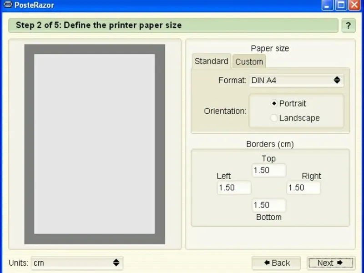Click the Left border input field
The image size is (364, 273).
point(234,187)
